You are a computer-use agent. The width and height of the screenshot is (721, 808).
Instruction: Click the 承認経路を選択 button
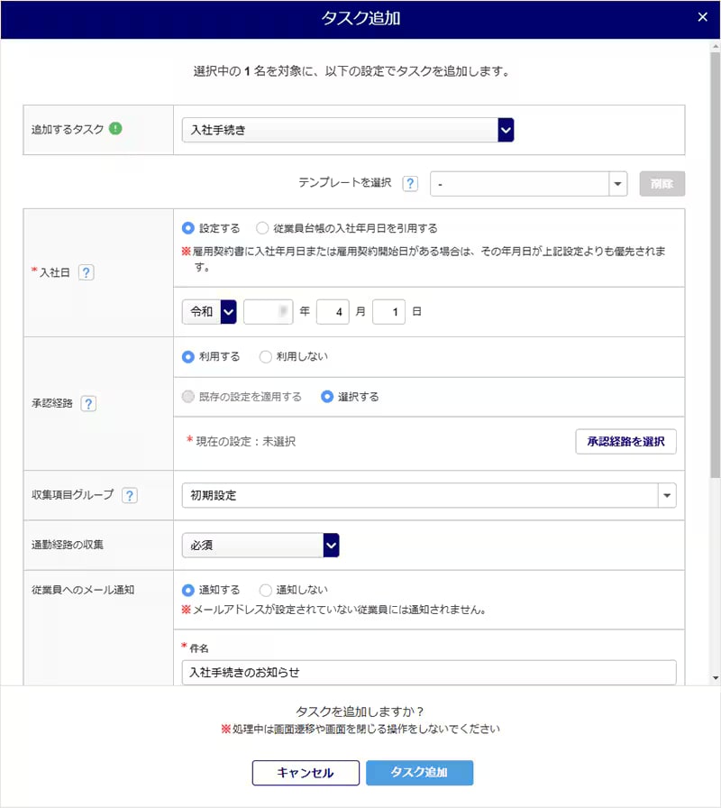625,442
